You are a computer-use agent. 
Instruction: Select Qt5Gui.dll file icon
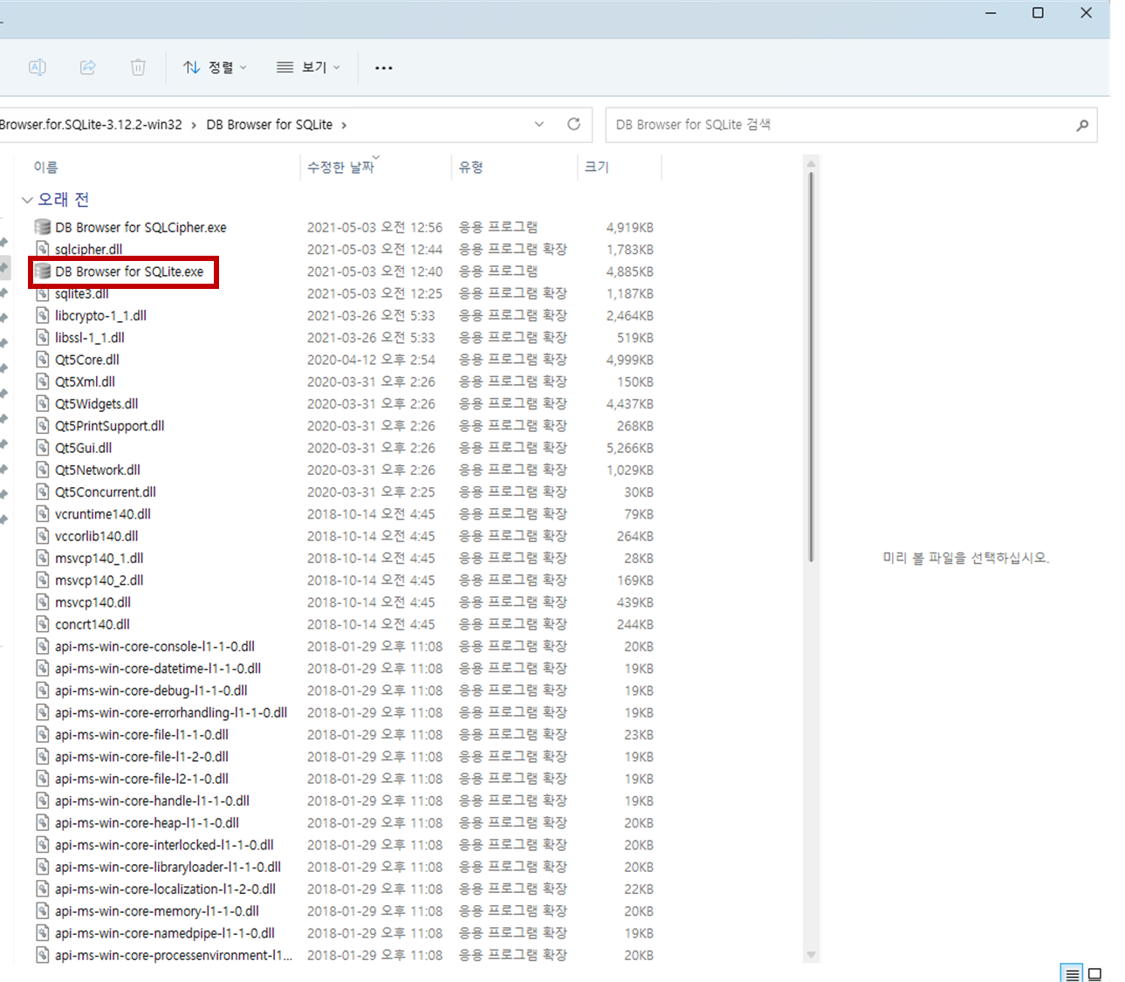42,448
